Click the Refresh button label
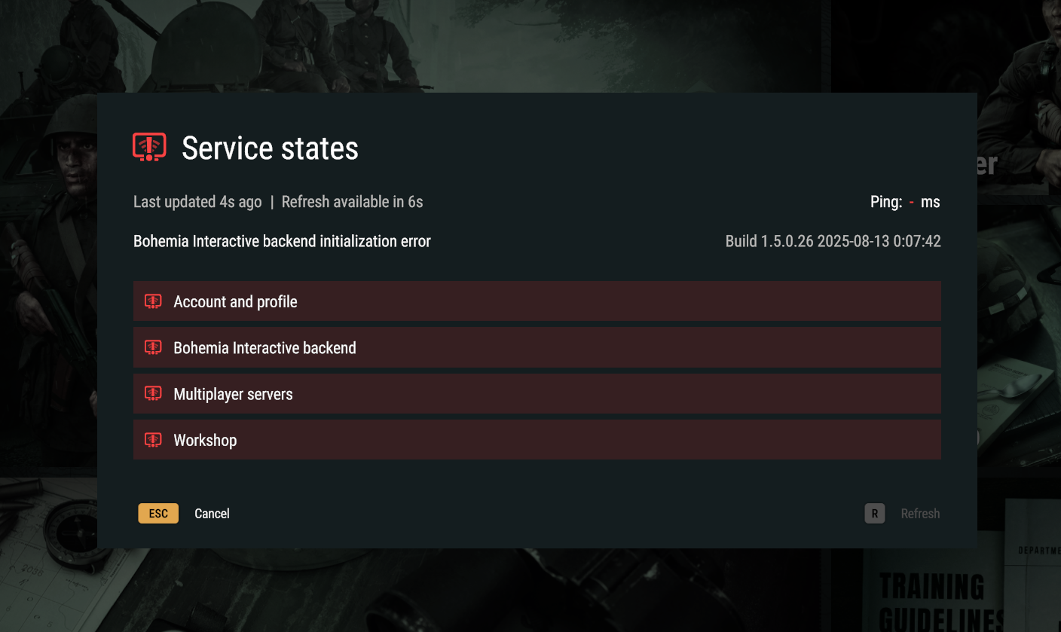Image resolution: width=1061 pixels, height=632 pixels. [x=920, y=514]
